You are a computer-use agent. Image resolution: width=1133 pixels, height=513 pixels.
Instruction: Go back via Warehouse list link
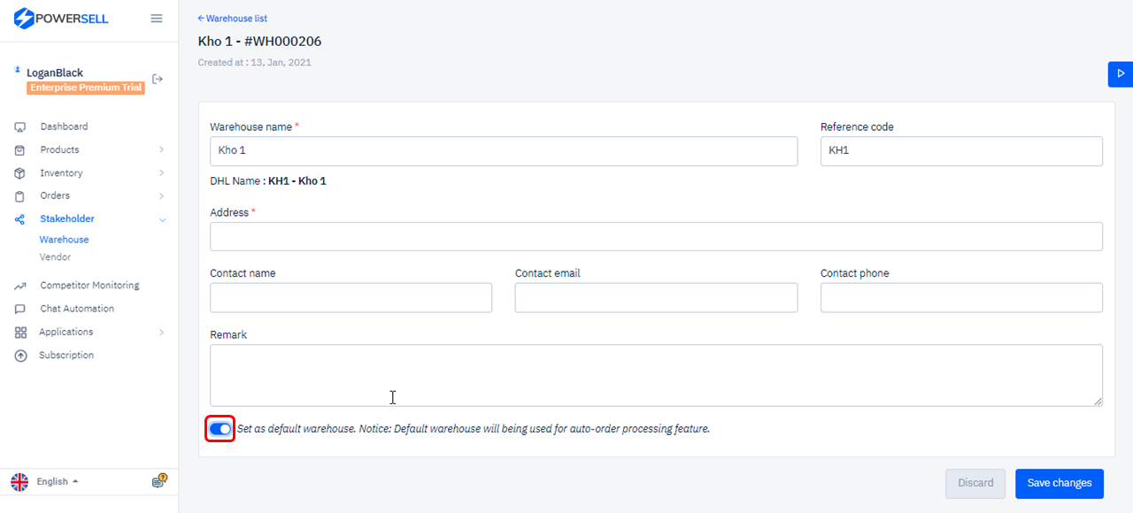pos(233,18)
